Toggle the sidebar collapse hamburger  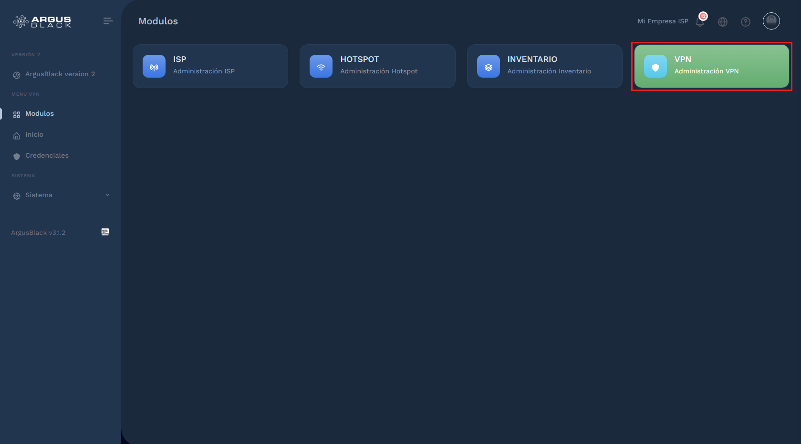(108, 21)
